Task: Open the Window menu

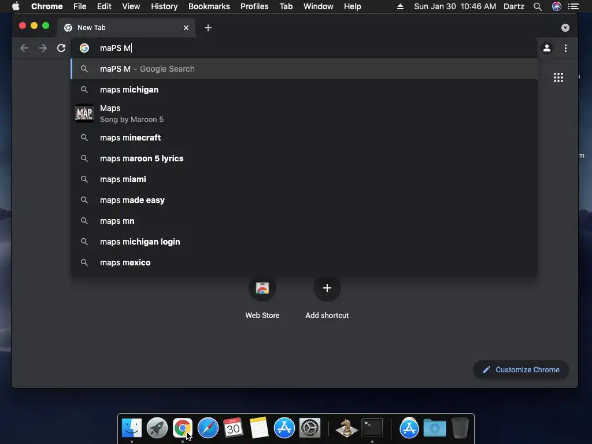Action: [x=319, y=6]
